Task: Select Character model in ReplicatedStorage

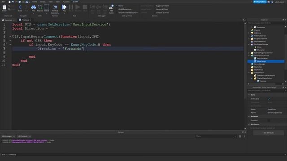Action: click(261, 50)
